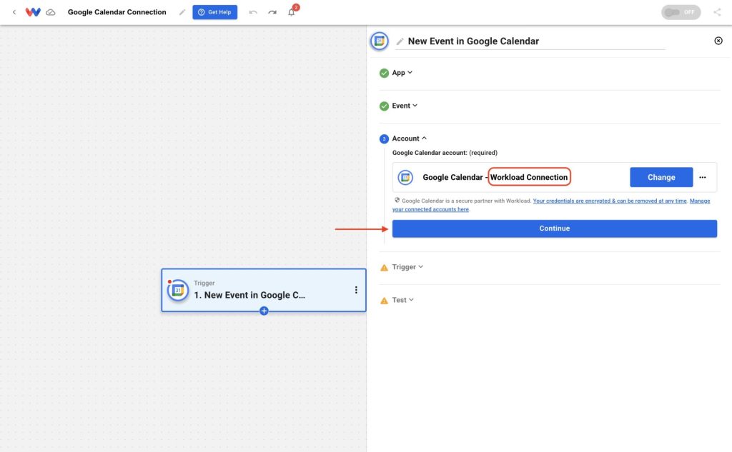
Task: Click the green check beside Event
Action: tap(384, 106)
